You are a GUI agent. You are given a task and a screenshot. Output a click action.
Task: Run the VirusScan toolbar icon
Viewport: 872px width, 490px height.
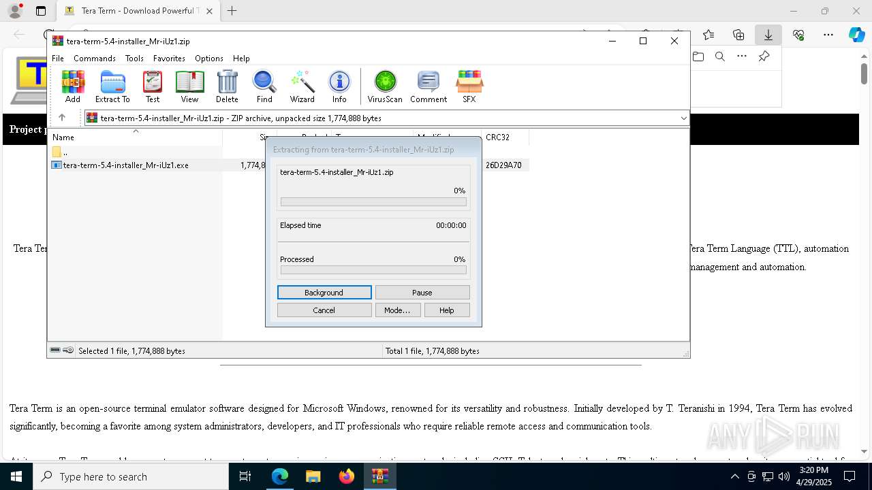385,86
